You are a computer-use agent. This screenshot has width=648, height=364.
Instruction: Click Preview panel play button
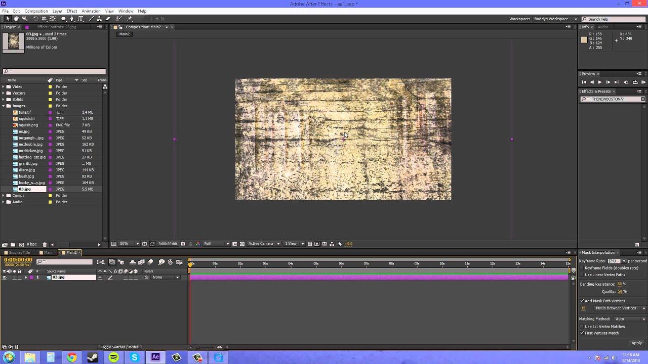(x=600, y=82)
